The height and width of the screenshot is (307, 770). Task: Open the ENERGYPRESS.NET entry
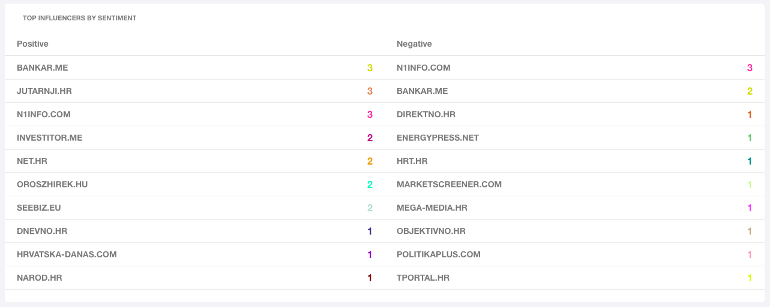pos(438,138)
